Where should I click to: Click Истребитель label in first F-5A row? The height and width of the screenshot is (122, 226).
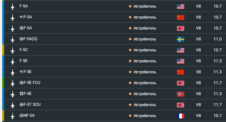tap(145, 6)
